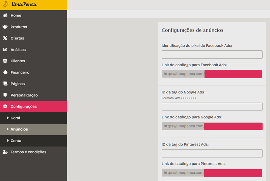Click the Clientes database icon
Viewport: 270px width, 181px height.
[x=5, y=61]
